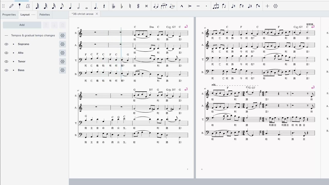The height and width of the screenshot is (185, 329).
Task: Open the plus menu in the note toolbar
Action: coord(267,6)
